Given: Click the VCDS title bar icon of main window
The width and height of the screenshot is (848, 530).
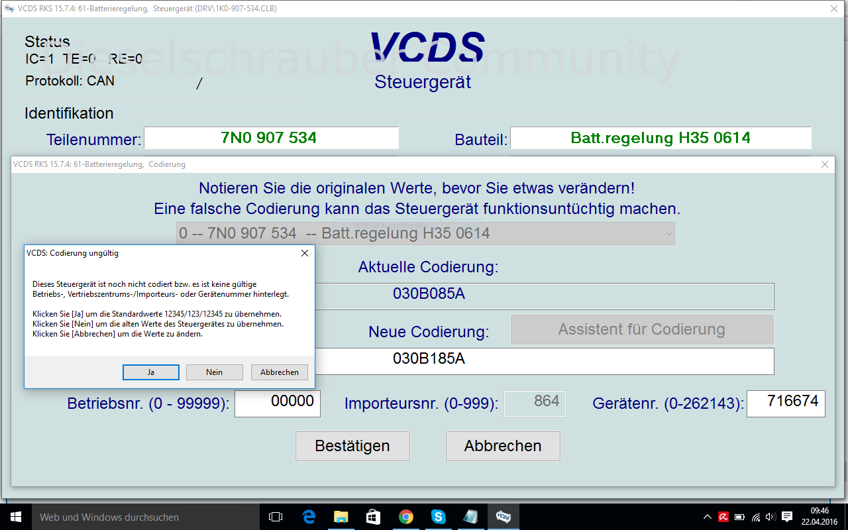Looking at the screenshot, I should (9, 9).
